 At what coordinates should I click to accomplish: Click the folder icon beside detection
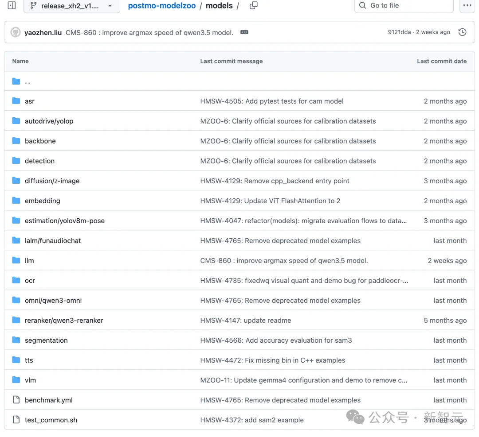(x=16, y=161)
